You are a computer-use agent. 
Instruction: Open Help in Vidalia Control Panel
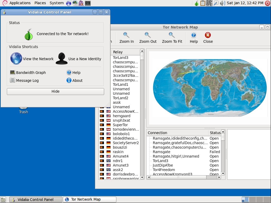click(x=74, y=73)
